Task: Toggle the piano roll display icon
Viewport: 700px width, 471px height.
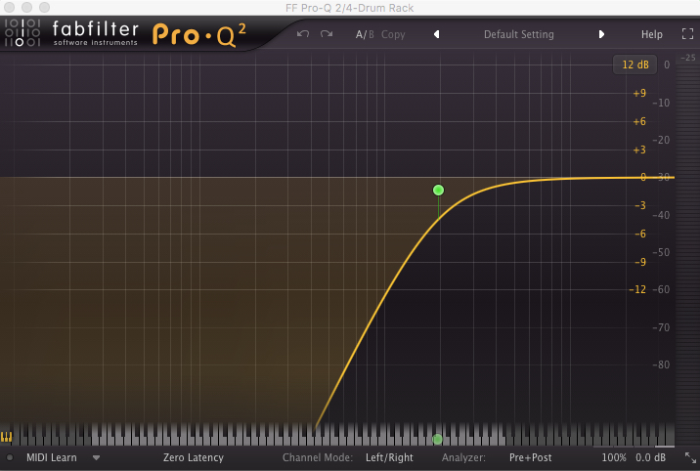Action: 6,437
